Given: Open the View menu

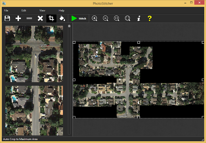Looking at the screenshot, I should pos(42,11).
